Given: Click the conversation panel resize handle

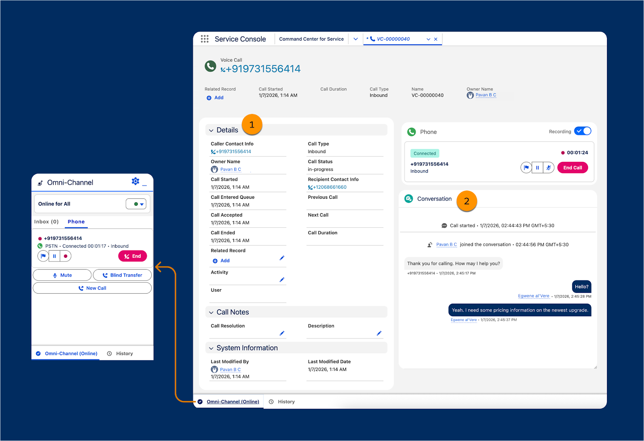Looking at the screenshot, I should (595, 367).
